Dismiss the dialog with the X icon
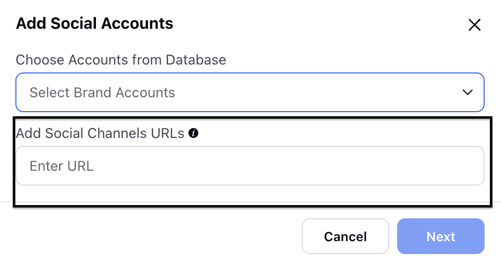This screenshot has width=501, height=263. (x=475, y=25)
